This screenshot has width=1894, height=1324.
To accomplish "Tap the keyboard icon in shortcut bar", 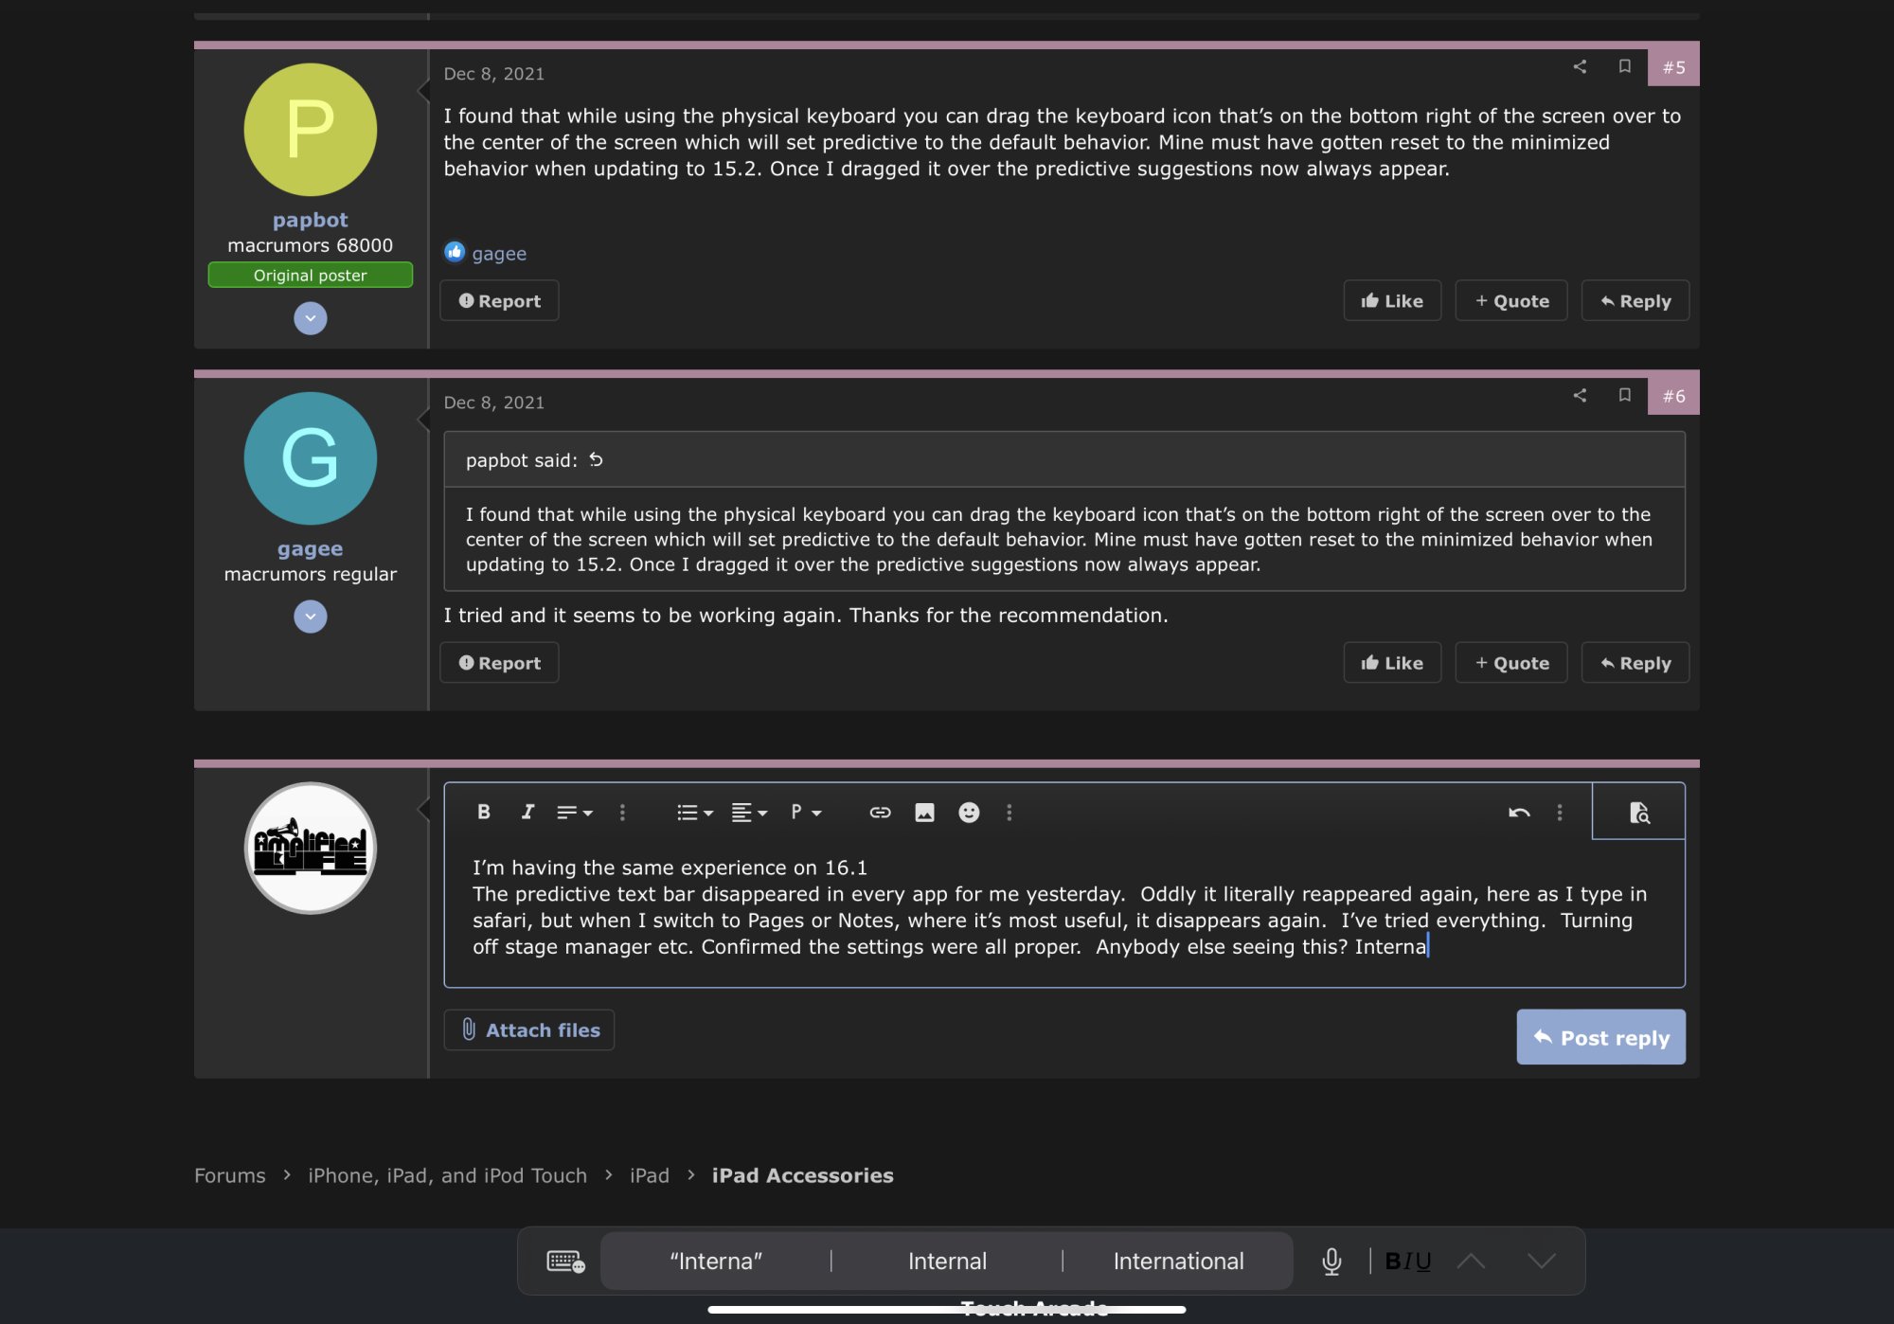I will point(565,1261).
